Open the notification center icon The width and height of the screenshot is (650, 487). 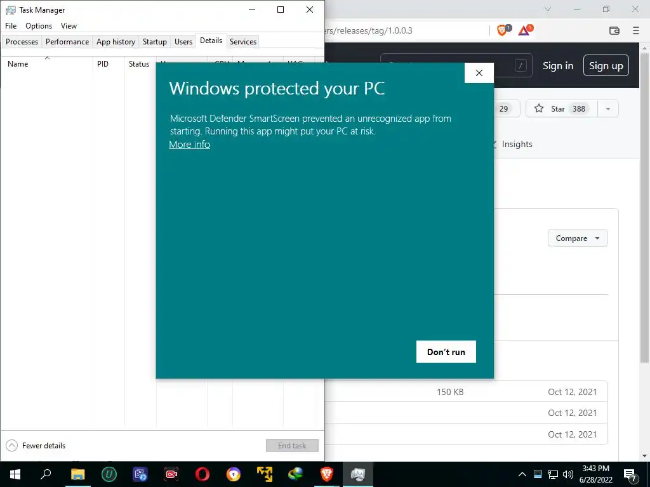630,475
